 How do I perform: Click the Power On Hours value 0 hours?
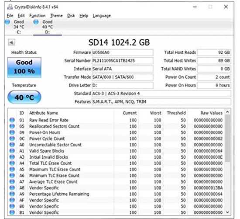214,85
